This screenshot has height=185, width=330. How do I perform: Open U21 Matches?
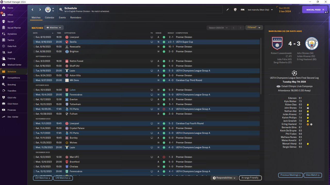(43, 178)
